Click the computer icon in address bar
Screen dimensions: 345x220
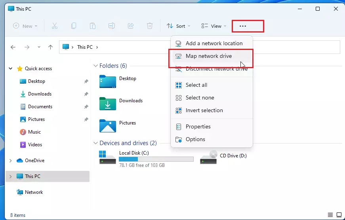pyautogui.click(x=66, y=47)
